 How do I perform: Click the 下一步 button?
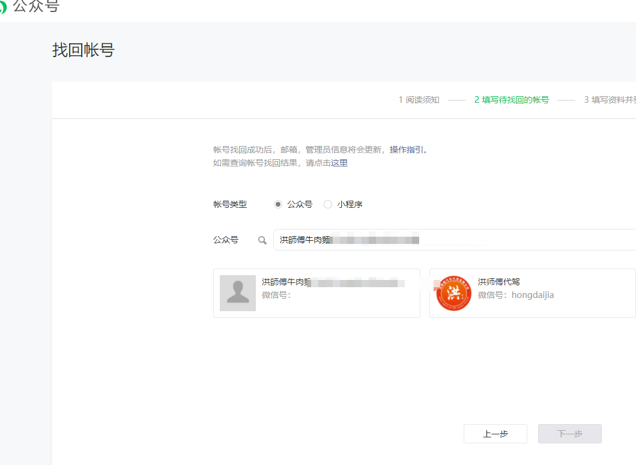[x=569, y=434]
